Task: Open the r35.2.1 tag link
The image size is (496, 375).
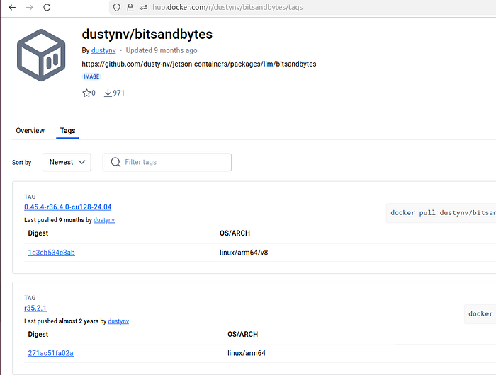Action: point(35,308)
